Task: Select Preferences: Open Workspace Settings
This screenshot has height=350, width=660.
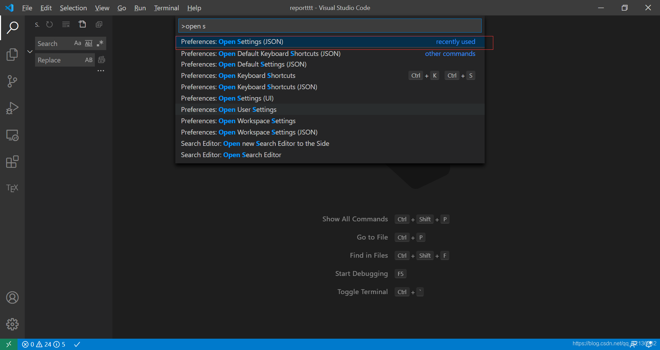Action: click(330, 121)
